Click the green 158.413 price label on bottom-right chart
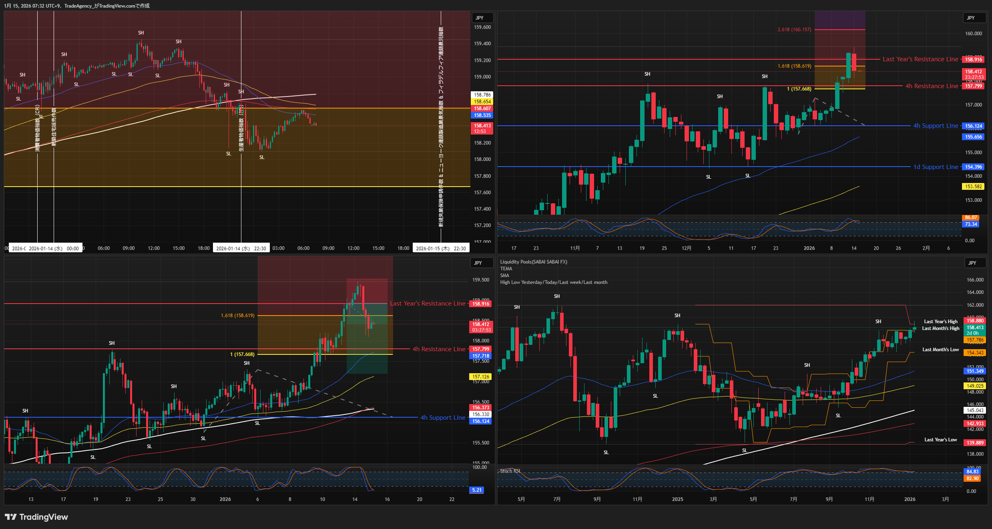 tap(975, 328)
